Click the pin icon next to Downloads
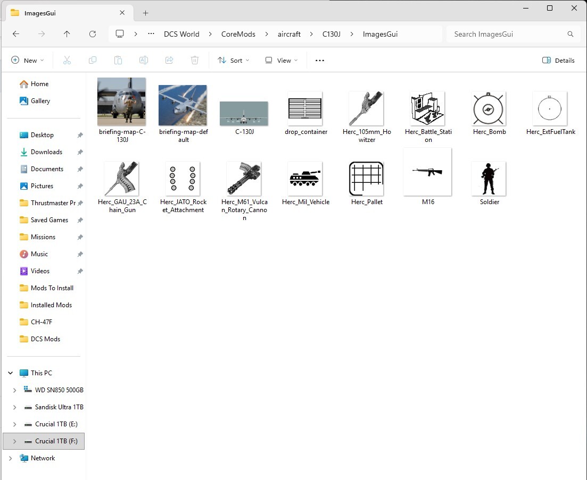 point(80,152)
